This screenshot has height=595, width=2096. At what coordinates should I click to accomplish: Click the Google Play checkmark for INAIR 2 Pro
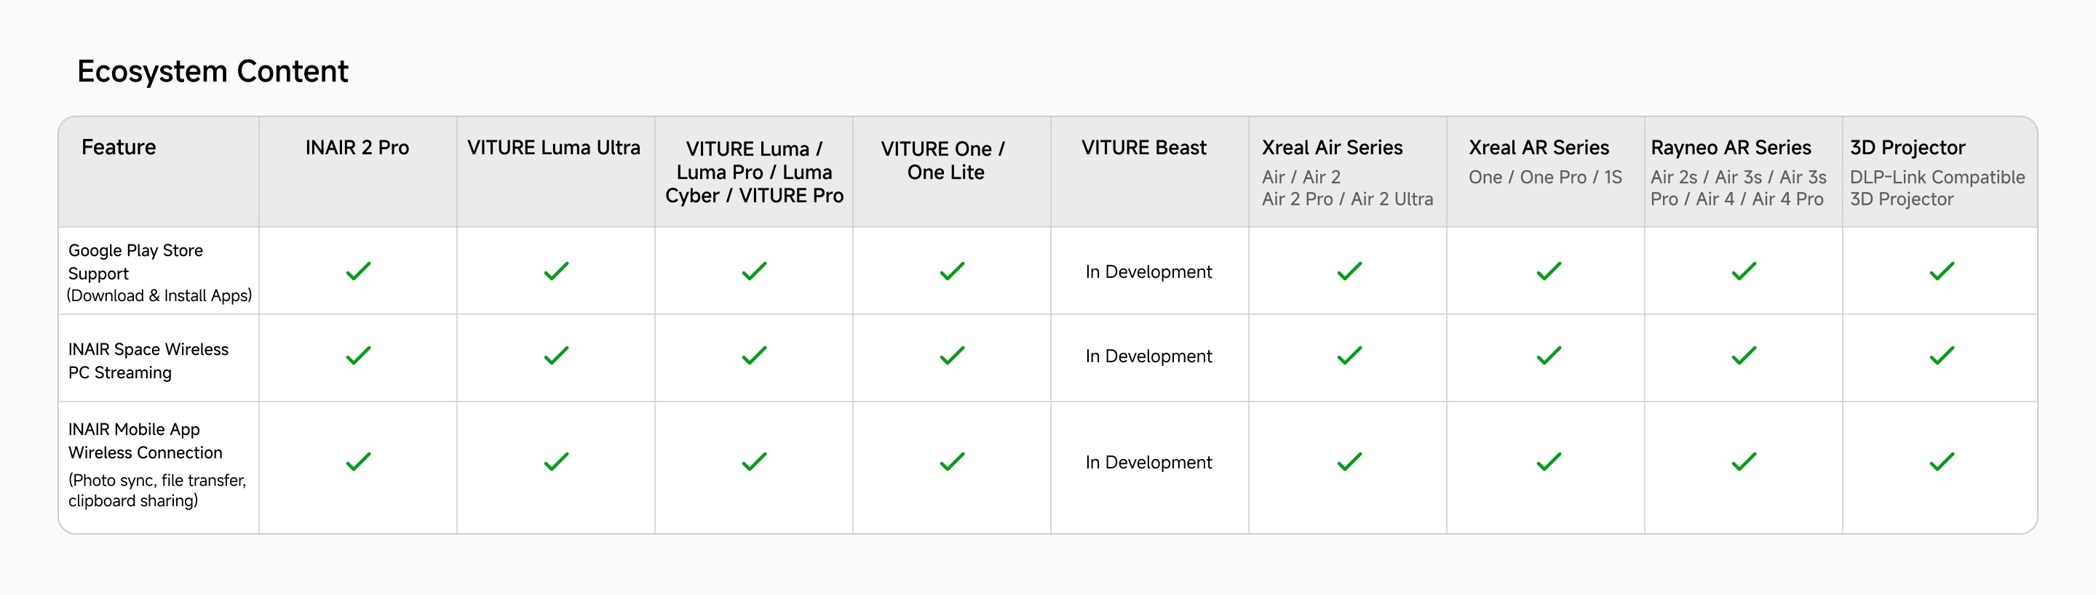[358, 271]
